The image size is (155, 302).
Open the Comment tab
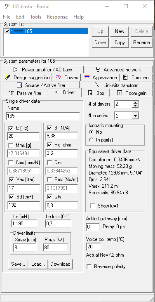pos(136,78)
